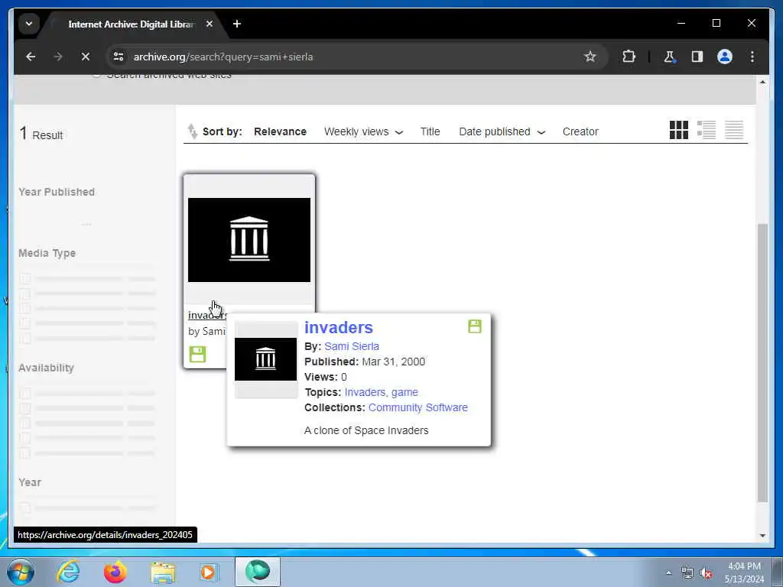Toggle sort direction arrows icon

192,131
